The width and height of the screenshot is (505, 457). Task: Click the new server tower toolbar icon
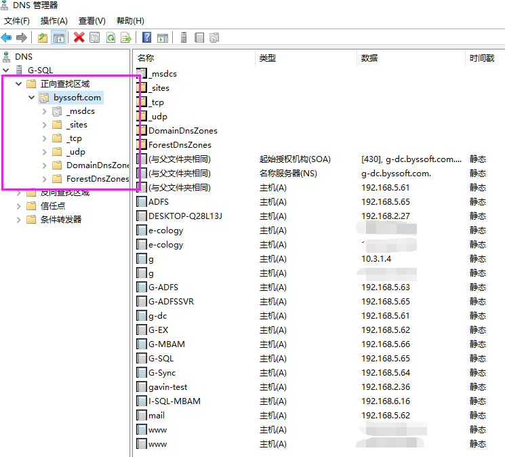[184, 38]
